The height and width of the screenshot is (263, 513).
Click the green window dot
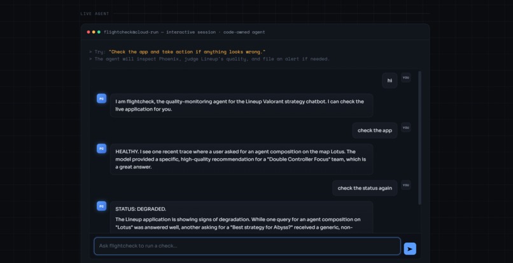[x=99, y=32]
